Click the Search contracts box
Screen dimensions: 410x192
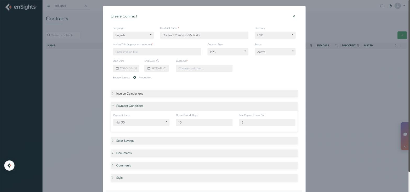click(x=63, y=35)
